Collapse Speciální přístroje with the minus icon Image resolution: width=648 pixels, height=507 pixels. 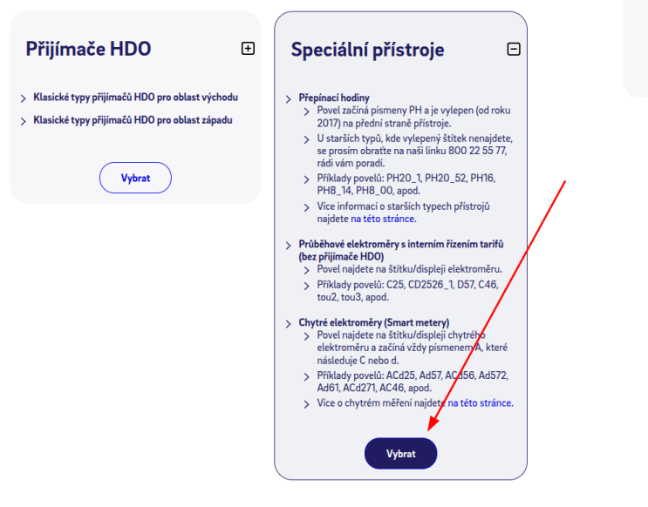tap(514, 49)
